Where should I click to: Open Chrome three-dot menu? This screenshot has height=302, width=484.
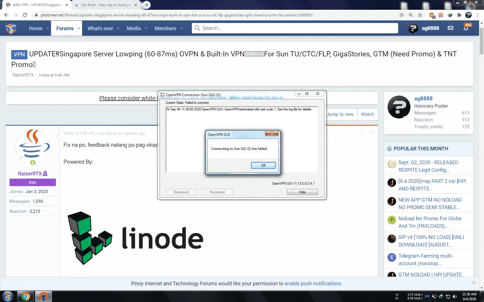coord(478,15)
